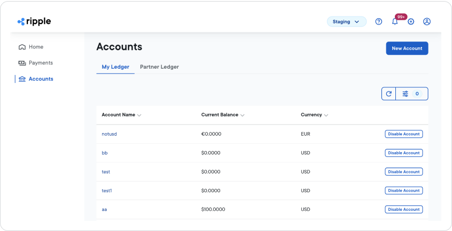Go to Payments in sidebar
452x231 pixels.
[41, 63]
